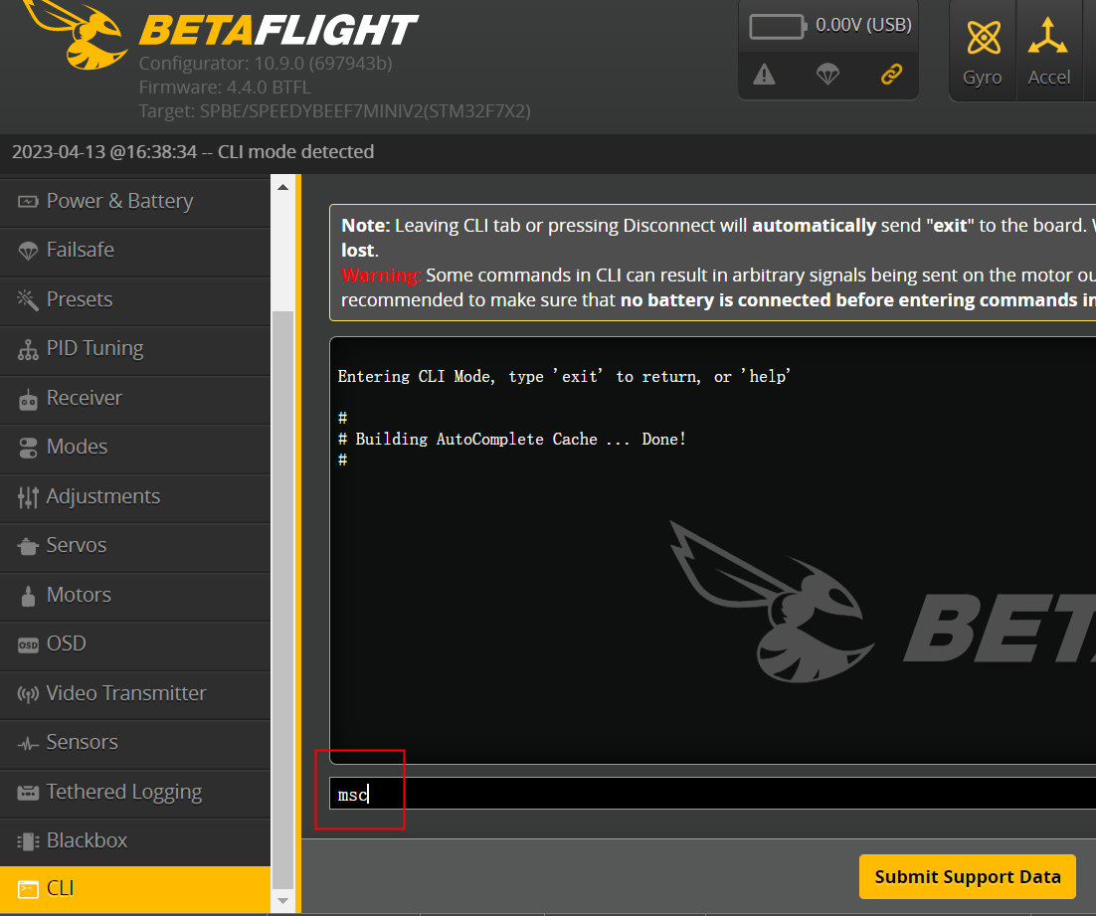
Task: Open the Modes tab
Action: (x=135, y=448)
